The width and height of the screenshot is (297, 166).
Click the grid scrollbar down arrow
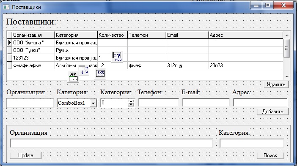(287, 76)
